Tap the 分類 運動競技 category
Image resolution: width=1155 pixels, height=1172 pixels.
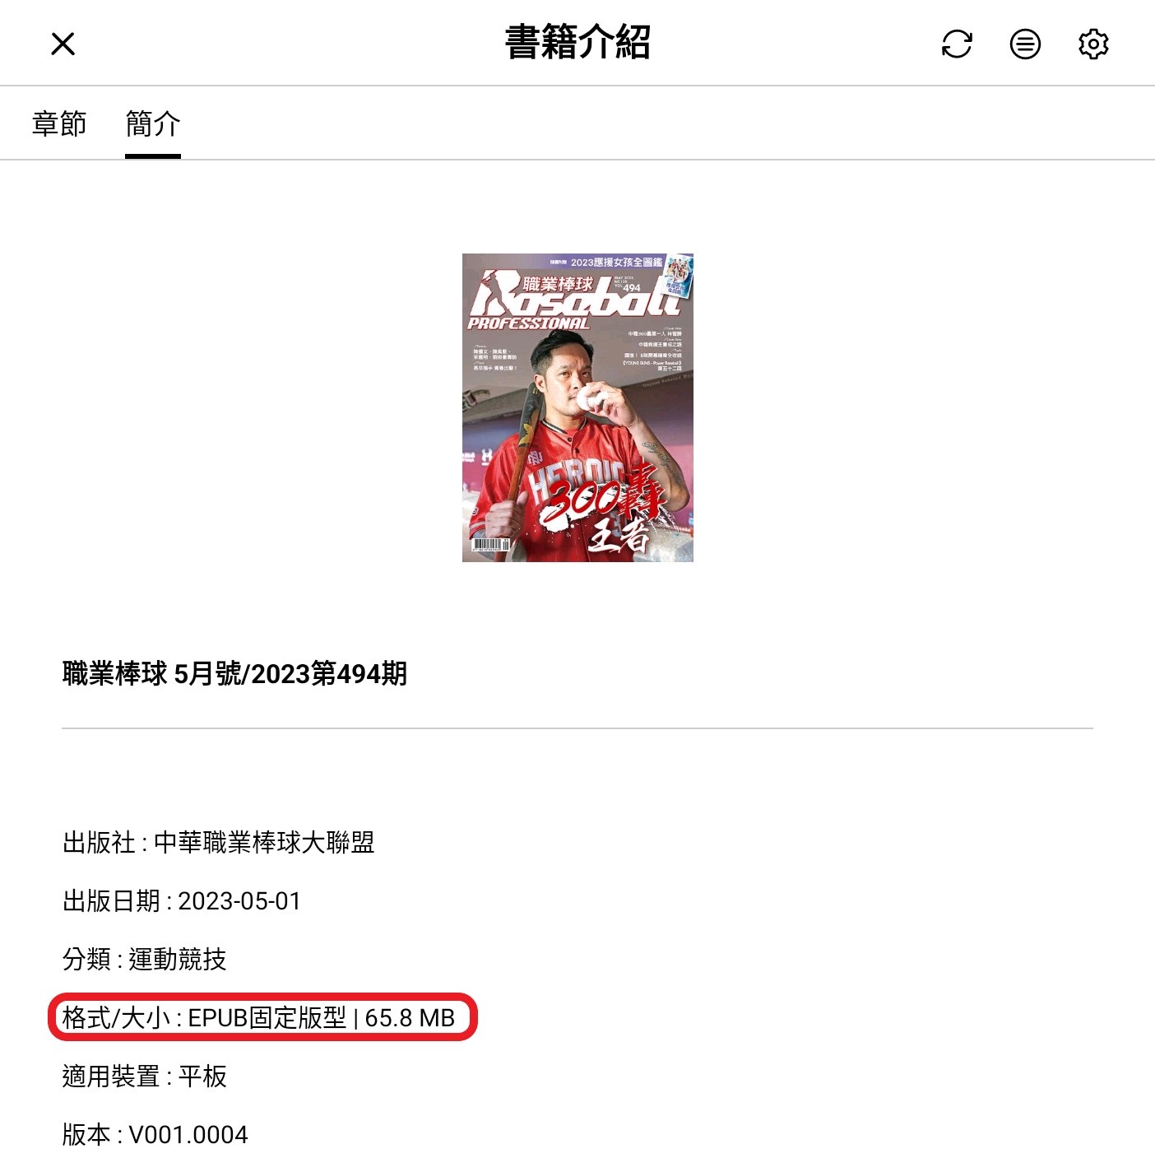(145, 960)
